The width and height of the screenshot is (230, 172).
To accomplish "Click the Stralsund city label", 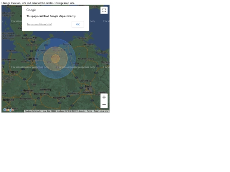I will pyautogui.click(x=83, y=38).
